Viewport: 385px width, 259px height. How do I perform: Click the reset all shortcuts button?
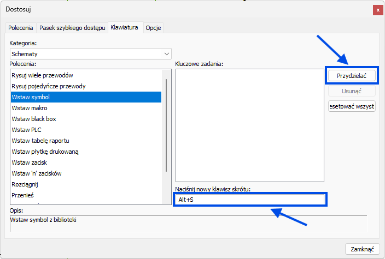[351, 106]
